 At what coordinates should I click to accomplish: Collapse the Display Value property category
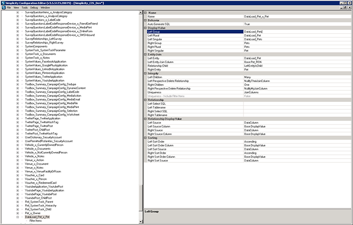[145, 27]
